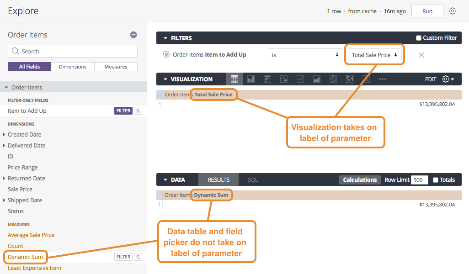Expand the Created Date dimension
Image resolution: width=469 pixels, height=274 pixels.
(5, 135)
